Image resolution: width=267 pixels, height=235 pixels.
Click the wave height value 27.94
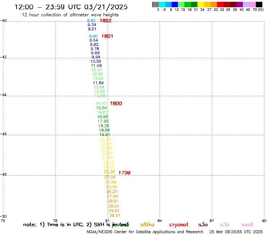point(112,196)
